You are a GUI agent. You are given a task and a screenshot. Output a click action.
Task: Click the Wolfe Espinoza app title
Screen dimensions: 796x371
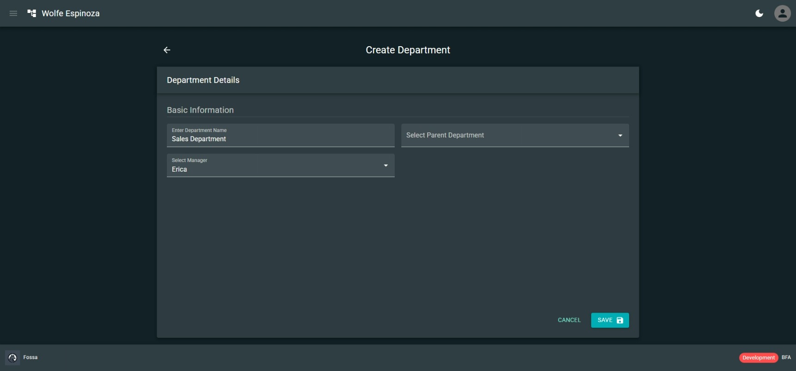click(x=71, y=13)
